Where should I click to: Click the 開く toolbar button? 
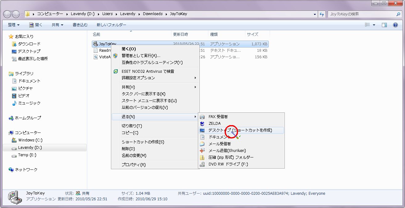36,25
